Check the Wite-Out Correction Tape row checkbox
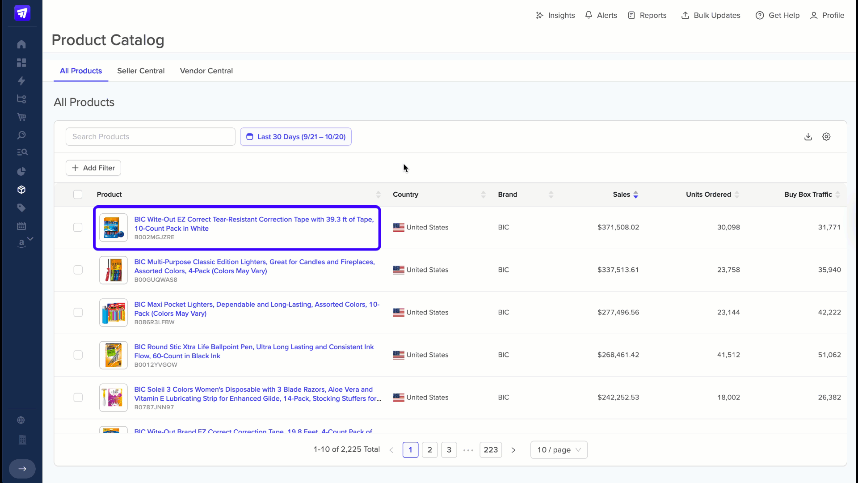858x483 pixels. click(x=78, y=227)
